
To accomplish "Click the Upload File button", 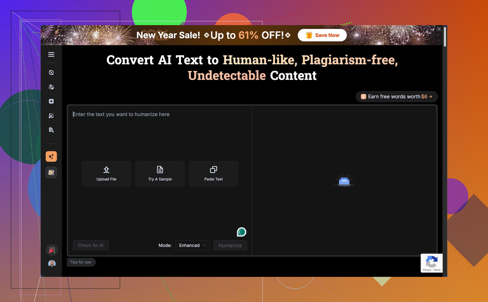I will point(106,173).
